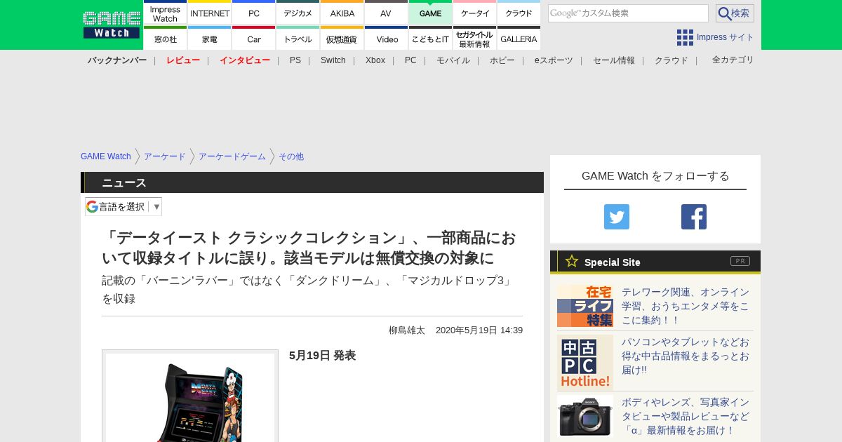Switch to the デジカメ Watch tab
842x442 pixels.
(298, 13)
